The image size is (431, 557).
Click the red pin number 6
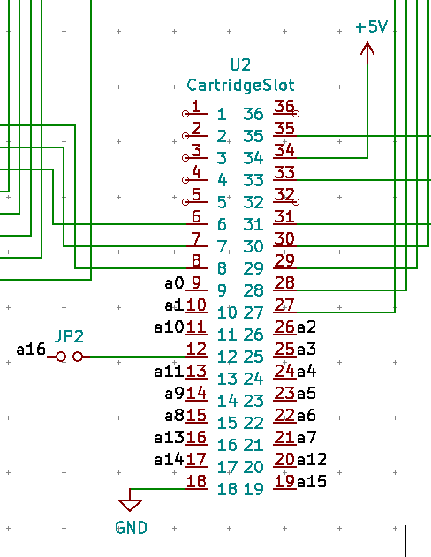(196, 216)
